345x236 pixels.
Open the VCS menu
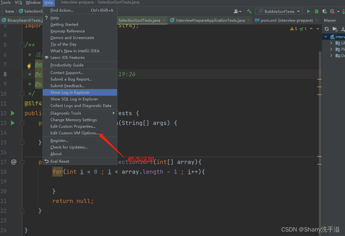click(19, 3)
